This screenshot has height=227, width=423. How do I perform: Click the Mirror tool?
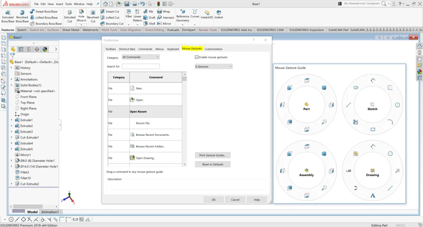point(164,24)
